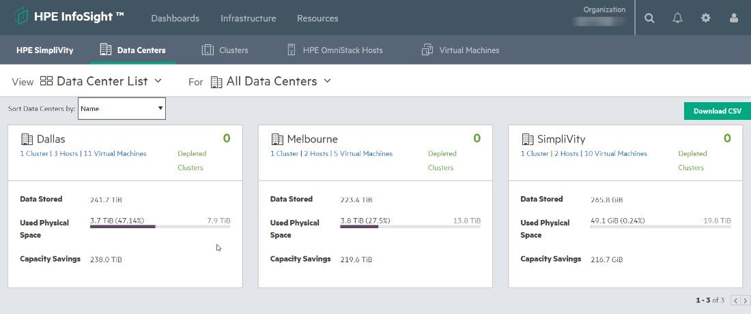Open the search magnifier icon
The height and width of the screenshot is (314, 751).
649,18
